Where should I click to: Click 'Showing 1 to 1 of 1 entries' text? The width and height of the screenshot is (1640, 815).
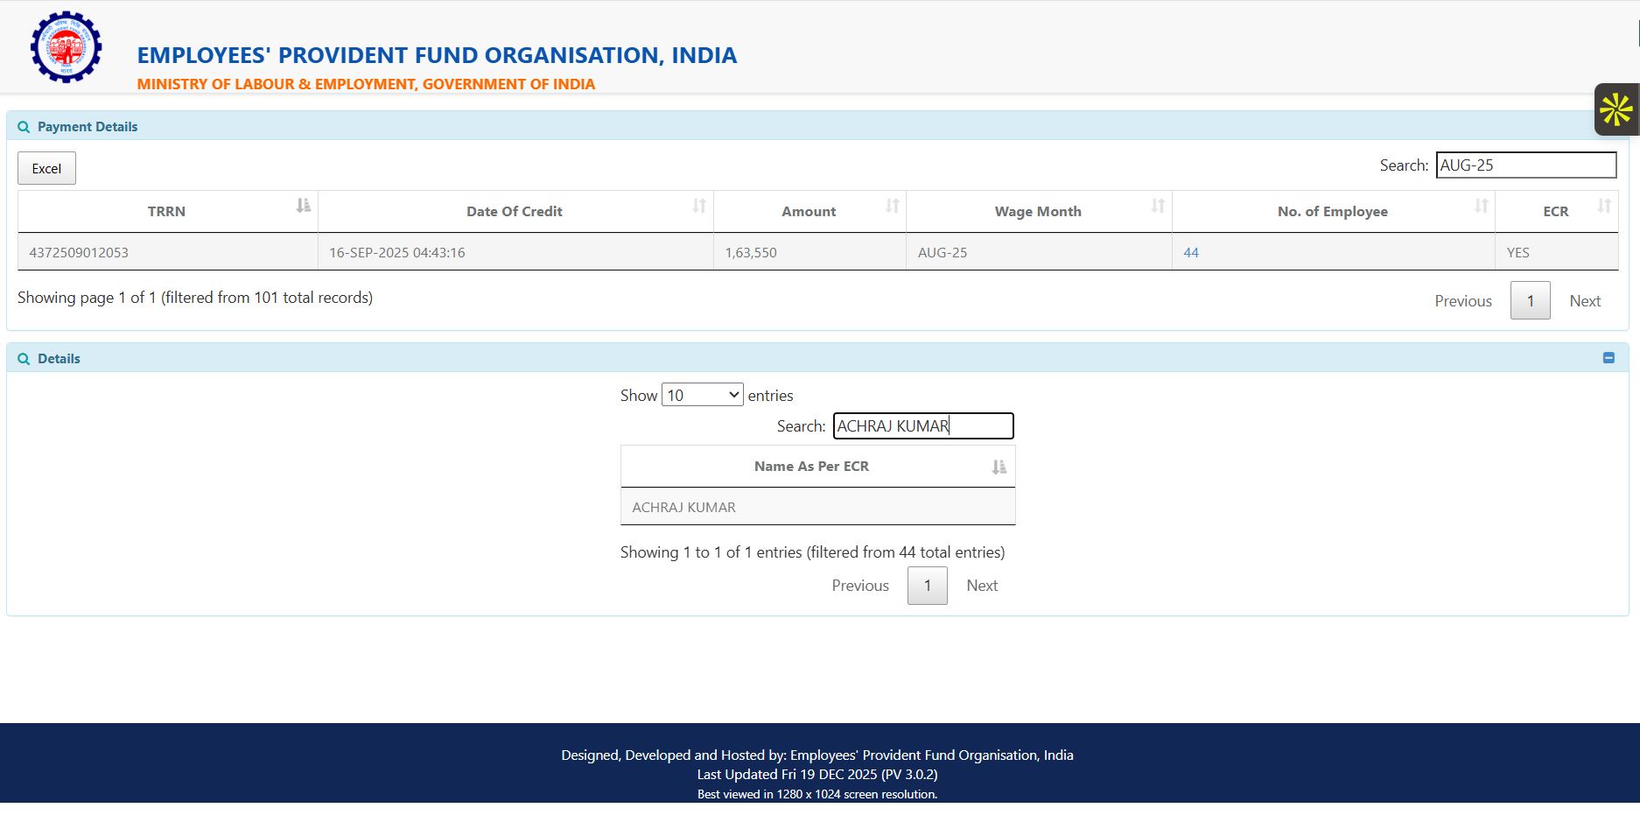[812, 552]
